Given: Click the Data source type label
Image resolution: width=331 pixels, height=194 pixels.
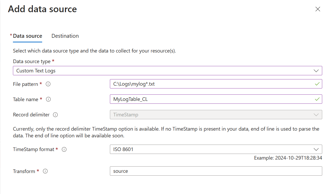Looking at the screenshot, I should [x=32, y=62].
